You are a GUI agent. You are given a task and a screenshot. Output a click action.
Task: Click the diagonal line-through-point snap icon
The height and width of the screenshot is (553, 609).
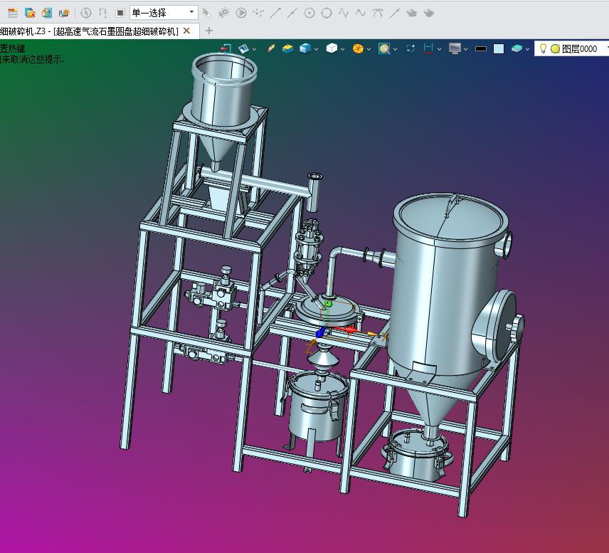pos(395,13)
